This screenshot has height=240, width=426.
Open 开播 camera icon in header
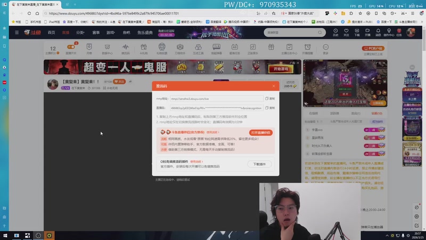367,33
